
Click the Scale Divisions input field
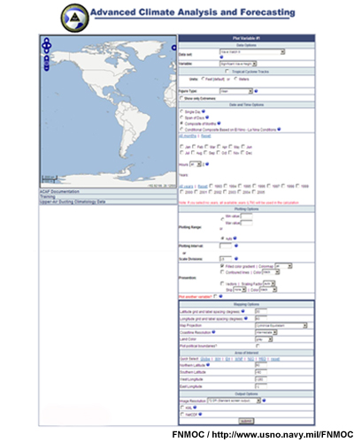(226, 259)
